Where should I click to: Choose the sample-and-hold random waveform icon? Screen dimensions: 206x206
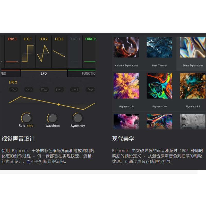pos(90,90)
